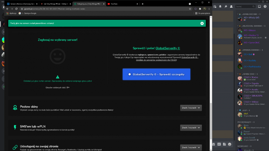Click the page vertical scrollbar thumb

[211, 121]
